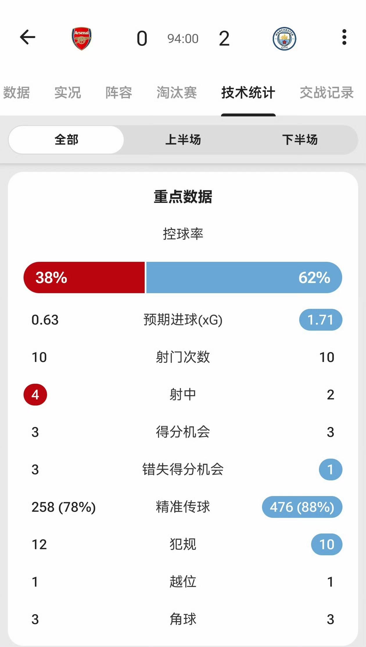Select the 下半场 period filter
Screen dimensions: 366x647
300,140
